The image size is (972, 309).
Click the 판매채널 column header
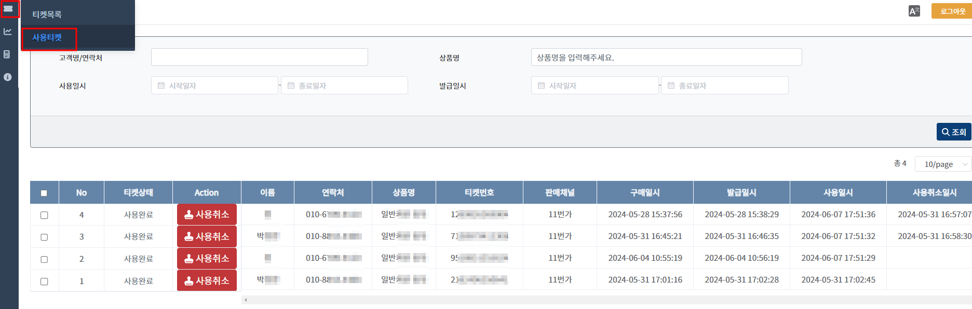click(x=560, y=192)
